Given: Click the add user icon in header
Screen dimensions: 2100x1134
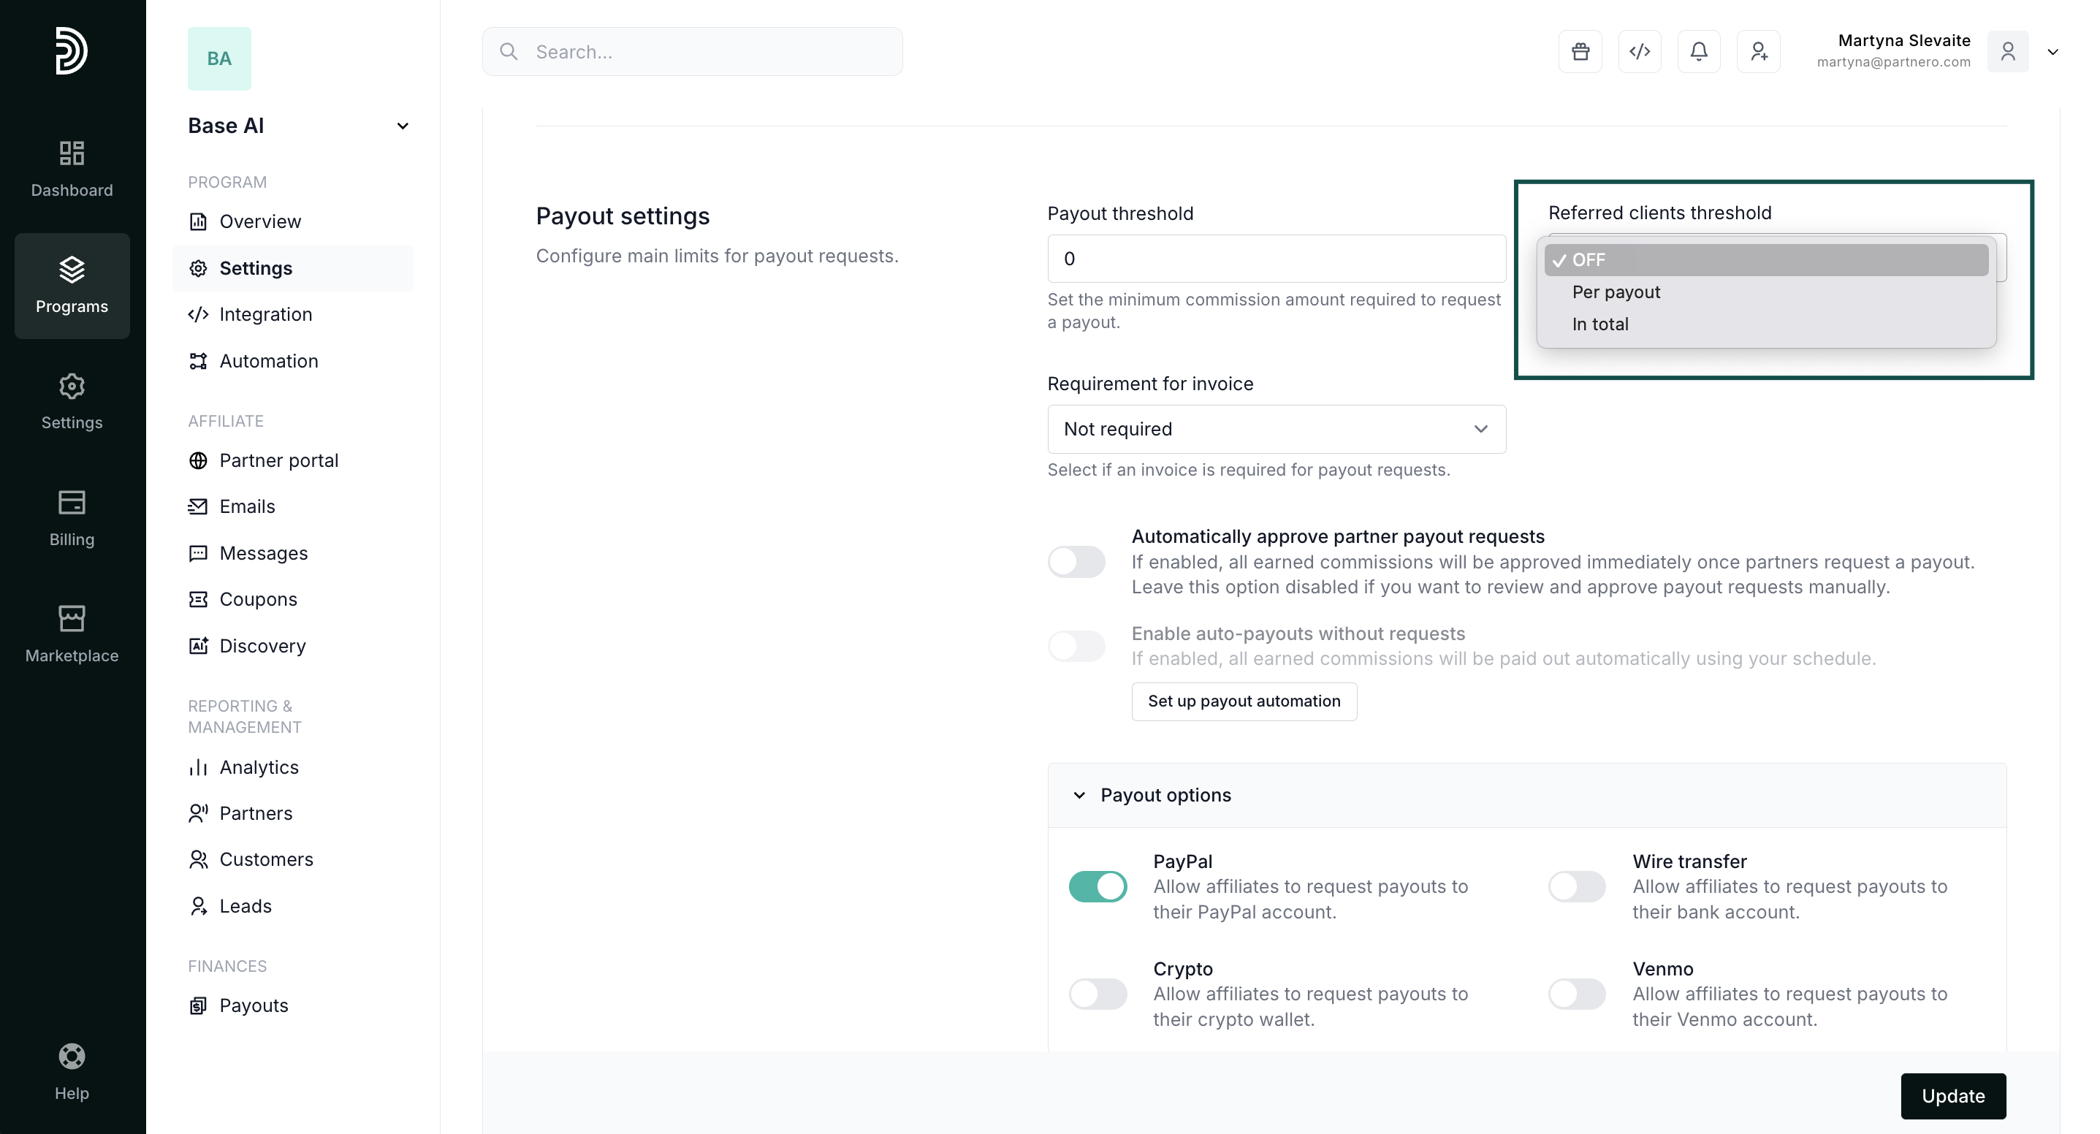Looking at the screenshot, I should (x=1759, y=51).
